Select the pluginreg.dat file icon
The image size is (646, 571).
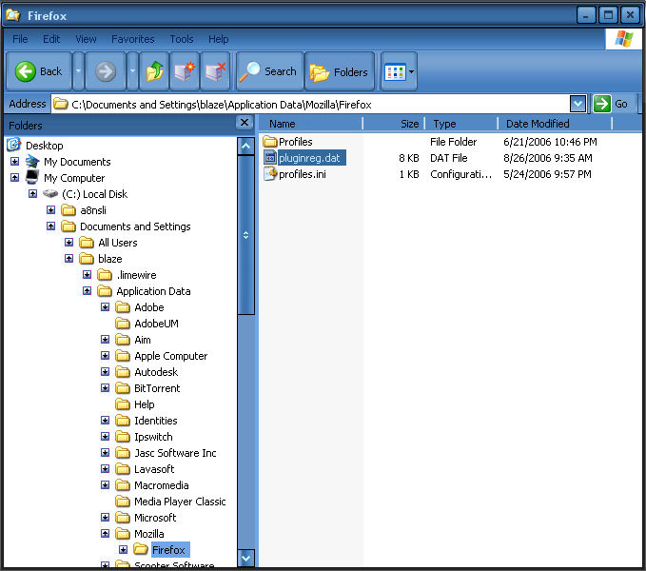pos(270,158)
